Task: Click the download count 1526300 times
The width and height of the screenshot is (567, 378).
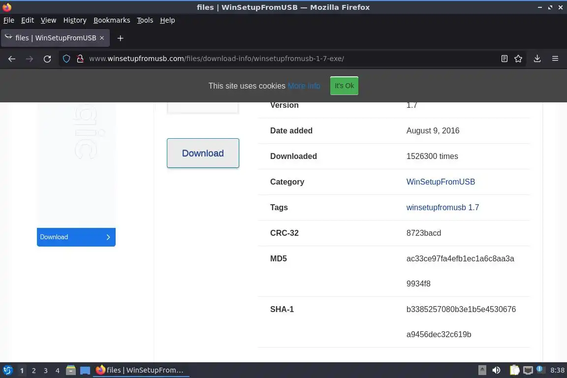Action: [x=432, y=156]
